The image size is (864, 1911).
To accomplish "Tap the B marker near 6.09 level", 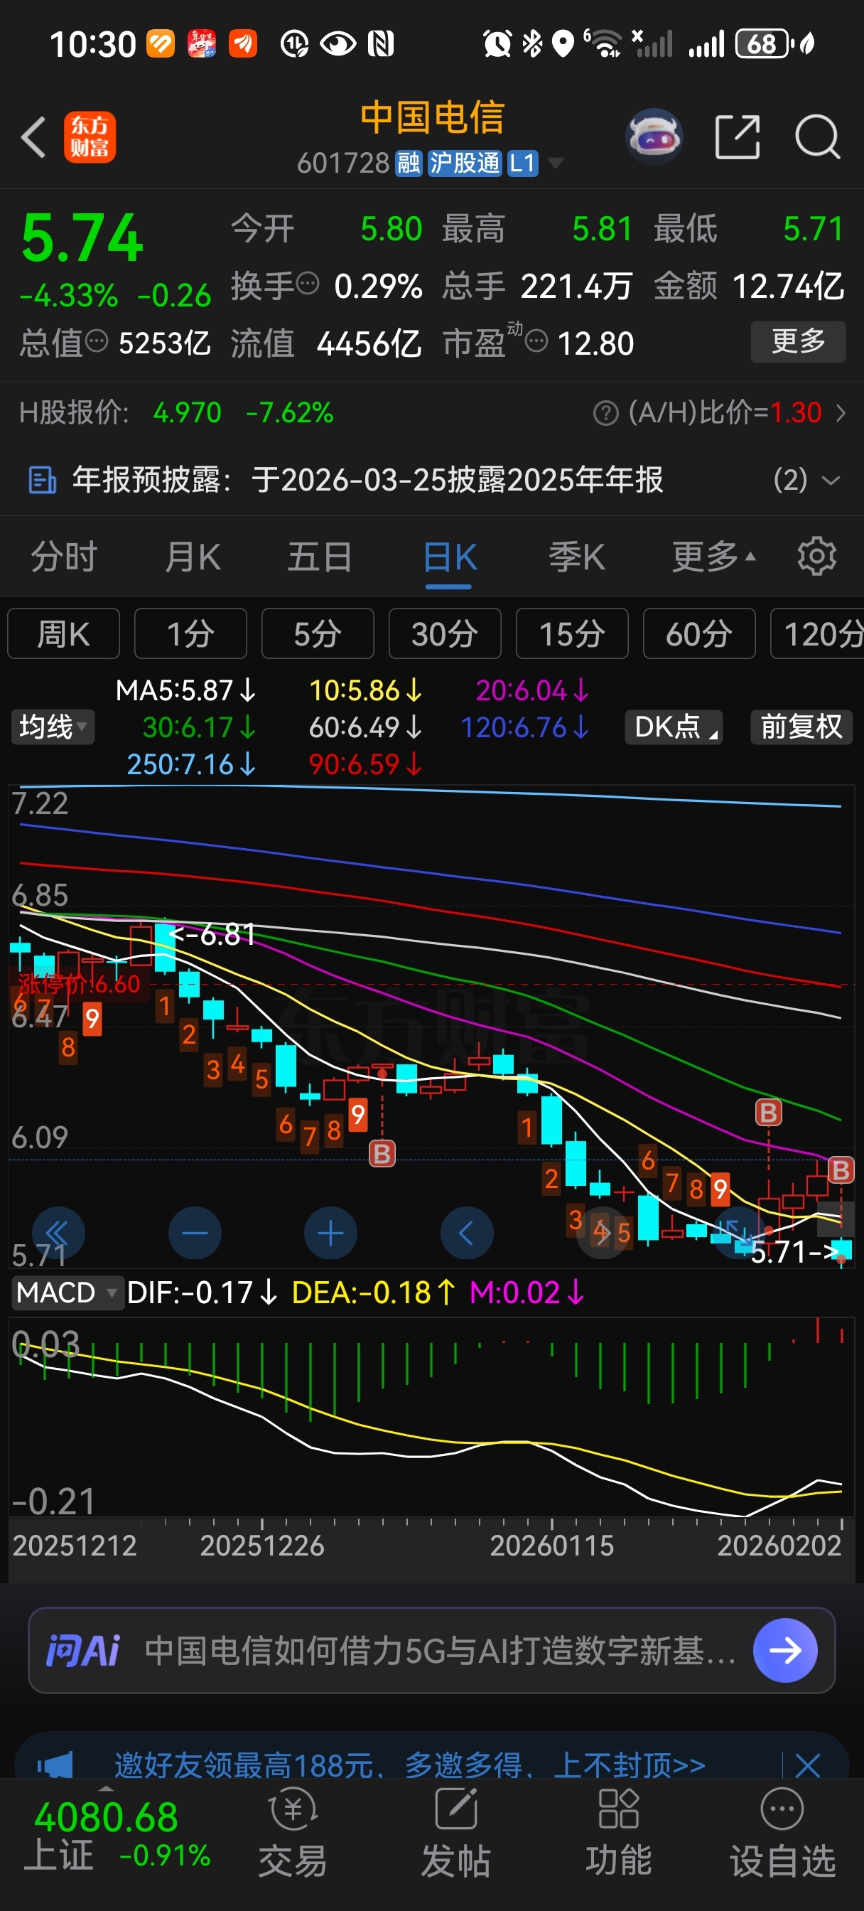I will (382, 1154).
